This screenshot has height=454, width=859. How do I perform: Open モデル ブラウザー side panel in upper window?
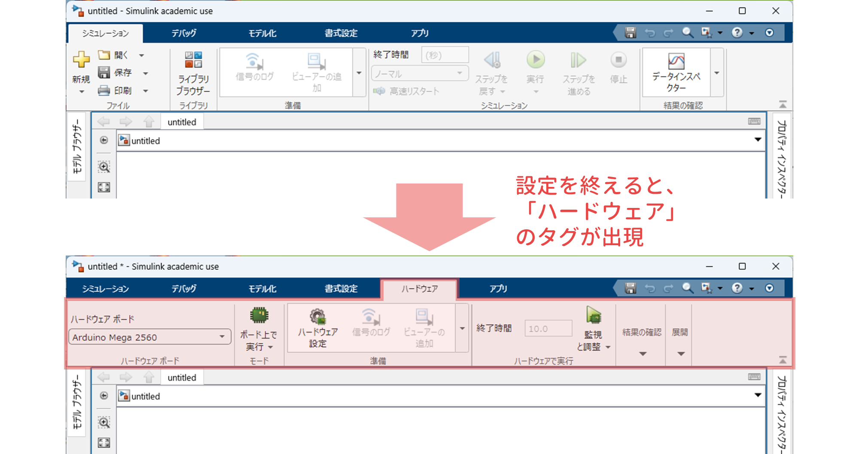point(77,147)
